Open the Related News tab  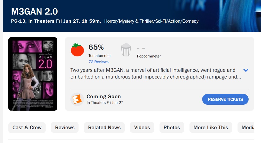(104, 128)
